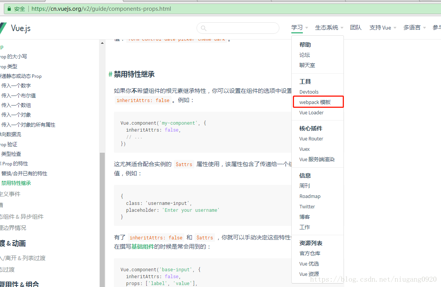
Task: Grab the sidebar scrollbar thumb
Action: [x=102, y=219]
